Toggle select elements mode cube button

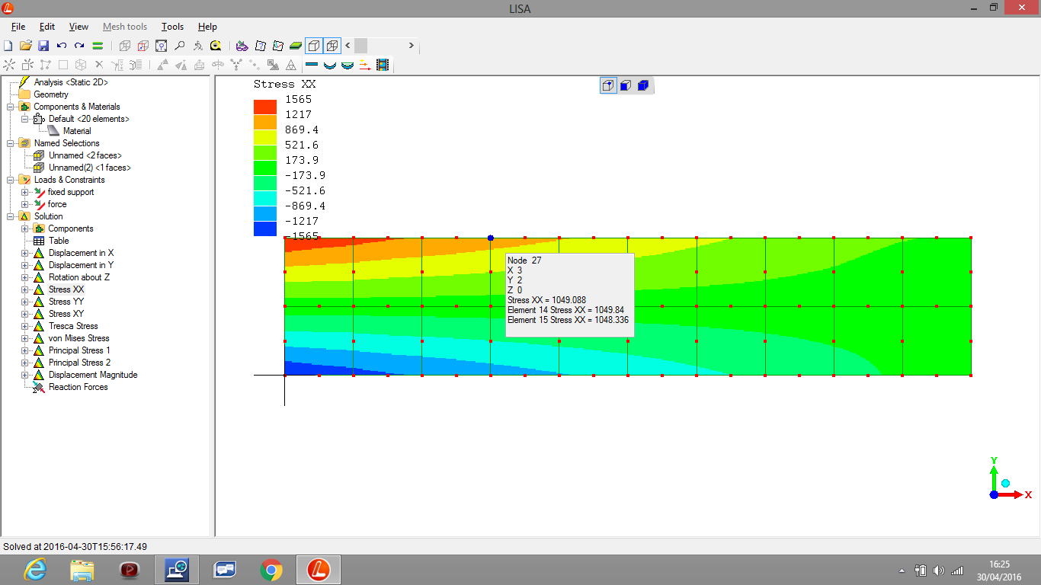click(642, 85)
